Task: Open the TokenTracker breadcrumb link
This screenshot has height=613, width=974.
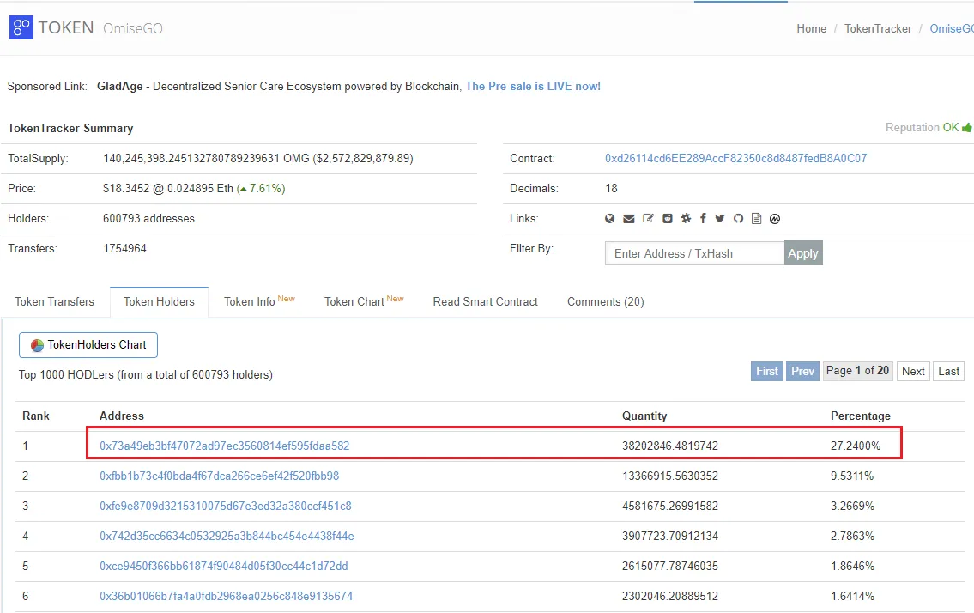Action: point(878,28)
